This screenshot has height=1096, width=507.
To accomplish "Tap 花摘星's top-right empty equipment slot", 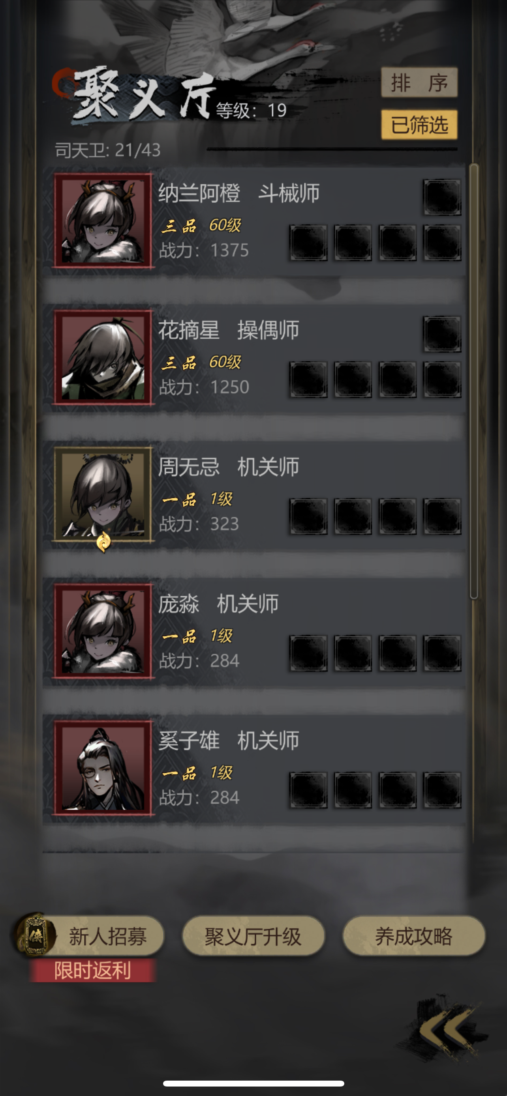I will [442, 334].
